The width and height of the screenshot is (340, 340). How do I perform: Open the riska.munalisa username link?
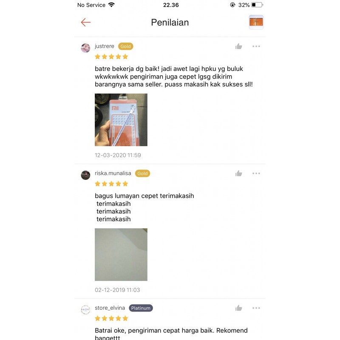tap(113, 173)
